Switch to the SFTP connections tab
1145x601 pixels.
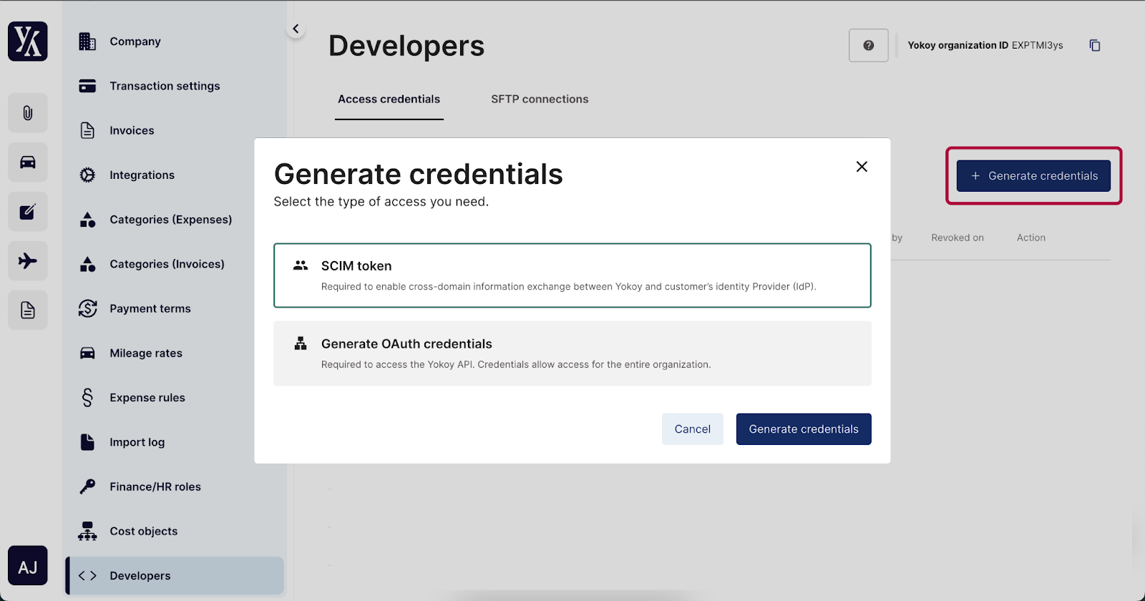click(540, 99)
